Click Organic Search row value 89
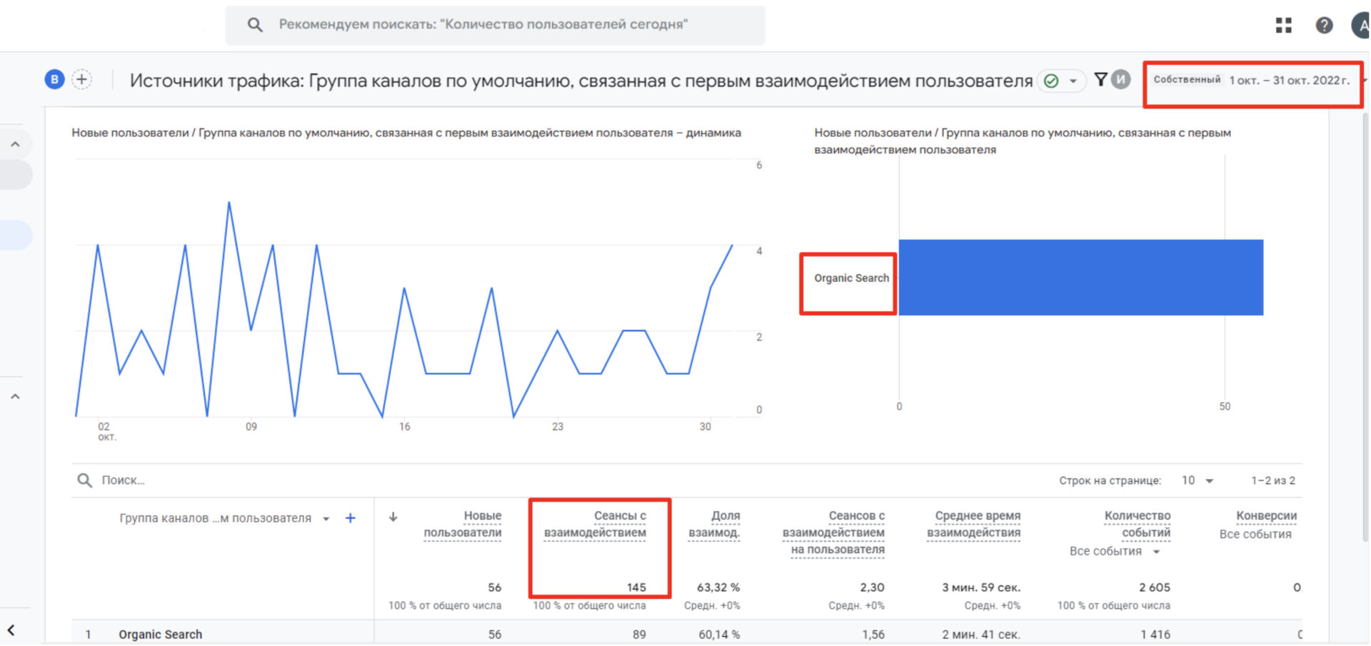The width and height of the screenshot is (1371, 646). click(x=639, y=635)
